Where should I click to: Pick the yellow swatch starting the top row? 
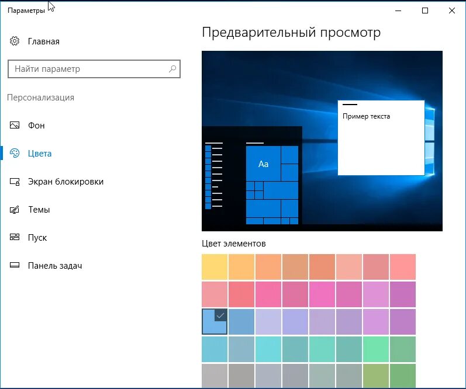pyautogui.click(x=215, y=267)
